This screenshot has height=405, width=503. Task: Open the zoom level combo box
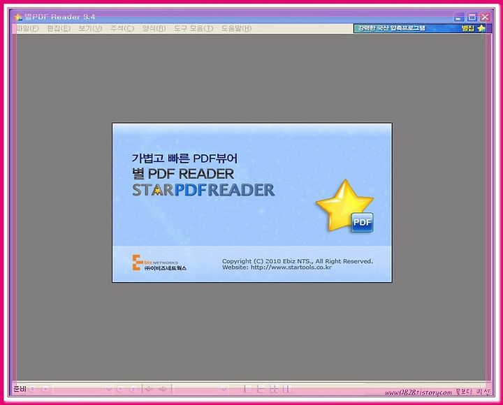pos(201,389)
